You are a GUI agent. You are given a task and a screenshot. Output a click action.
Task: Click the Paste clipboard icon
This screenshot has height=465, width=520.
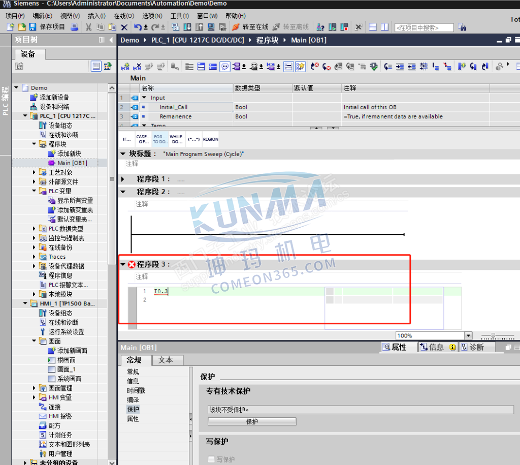(112, 27)
